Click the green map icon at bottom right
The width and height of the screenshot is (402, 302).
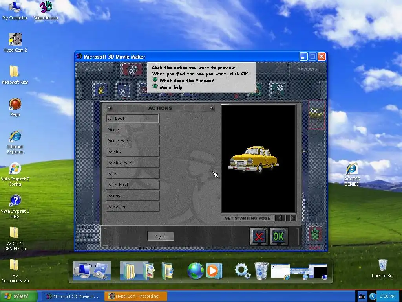point(315,234)
